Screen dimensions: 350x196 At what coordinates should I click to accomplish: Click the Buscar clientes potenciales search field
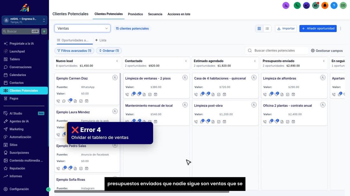277,51
